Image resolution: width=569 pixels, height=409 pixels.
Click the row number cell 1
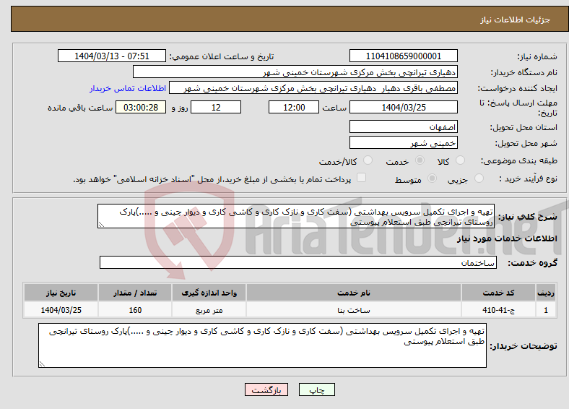tap(546, 310)
